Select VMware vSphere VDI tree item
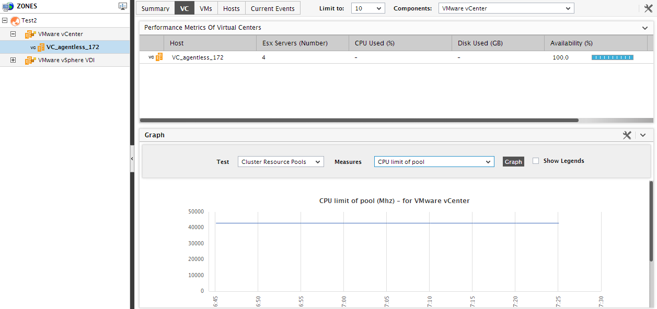Viewport: 657px width, 309px height. pos(66,60)
